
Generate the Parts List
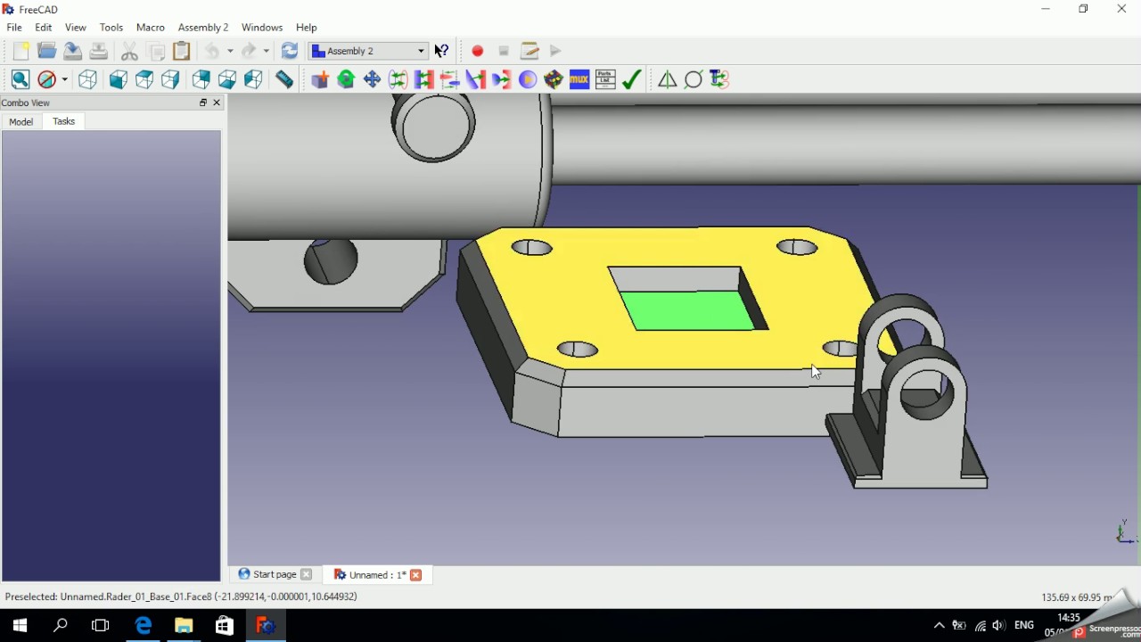[x=605, y=79]
